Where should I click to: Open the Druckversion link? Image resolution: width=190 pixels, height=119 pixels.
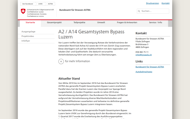click(152, 3)
